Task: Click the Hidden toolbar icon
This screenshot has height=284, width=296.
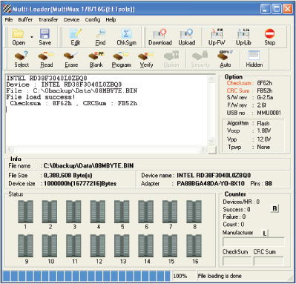Action: [x=254, y=59]
